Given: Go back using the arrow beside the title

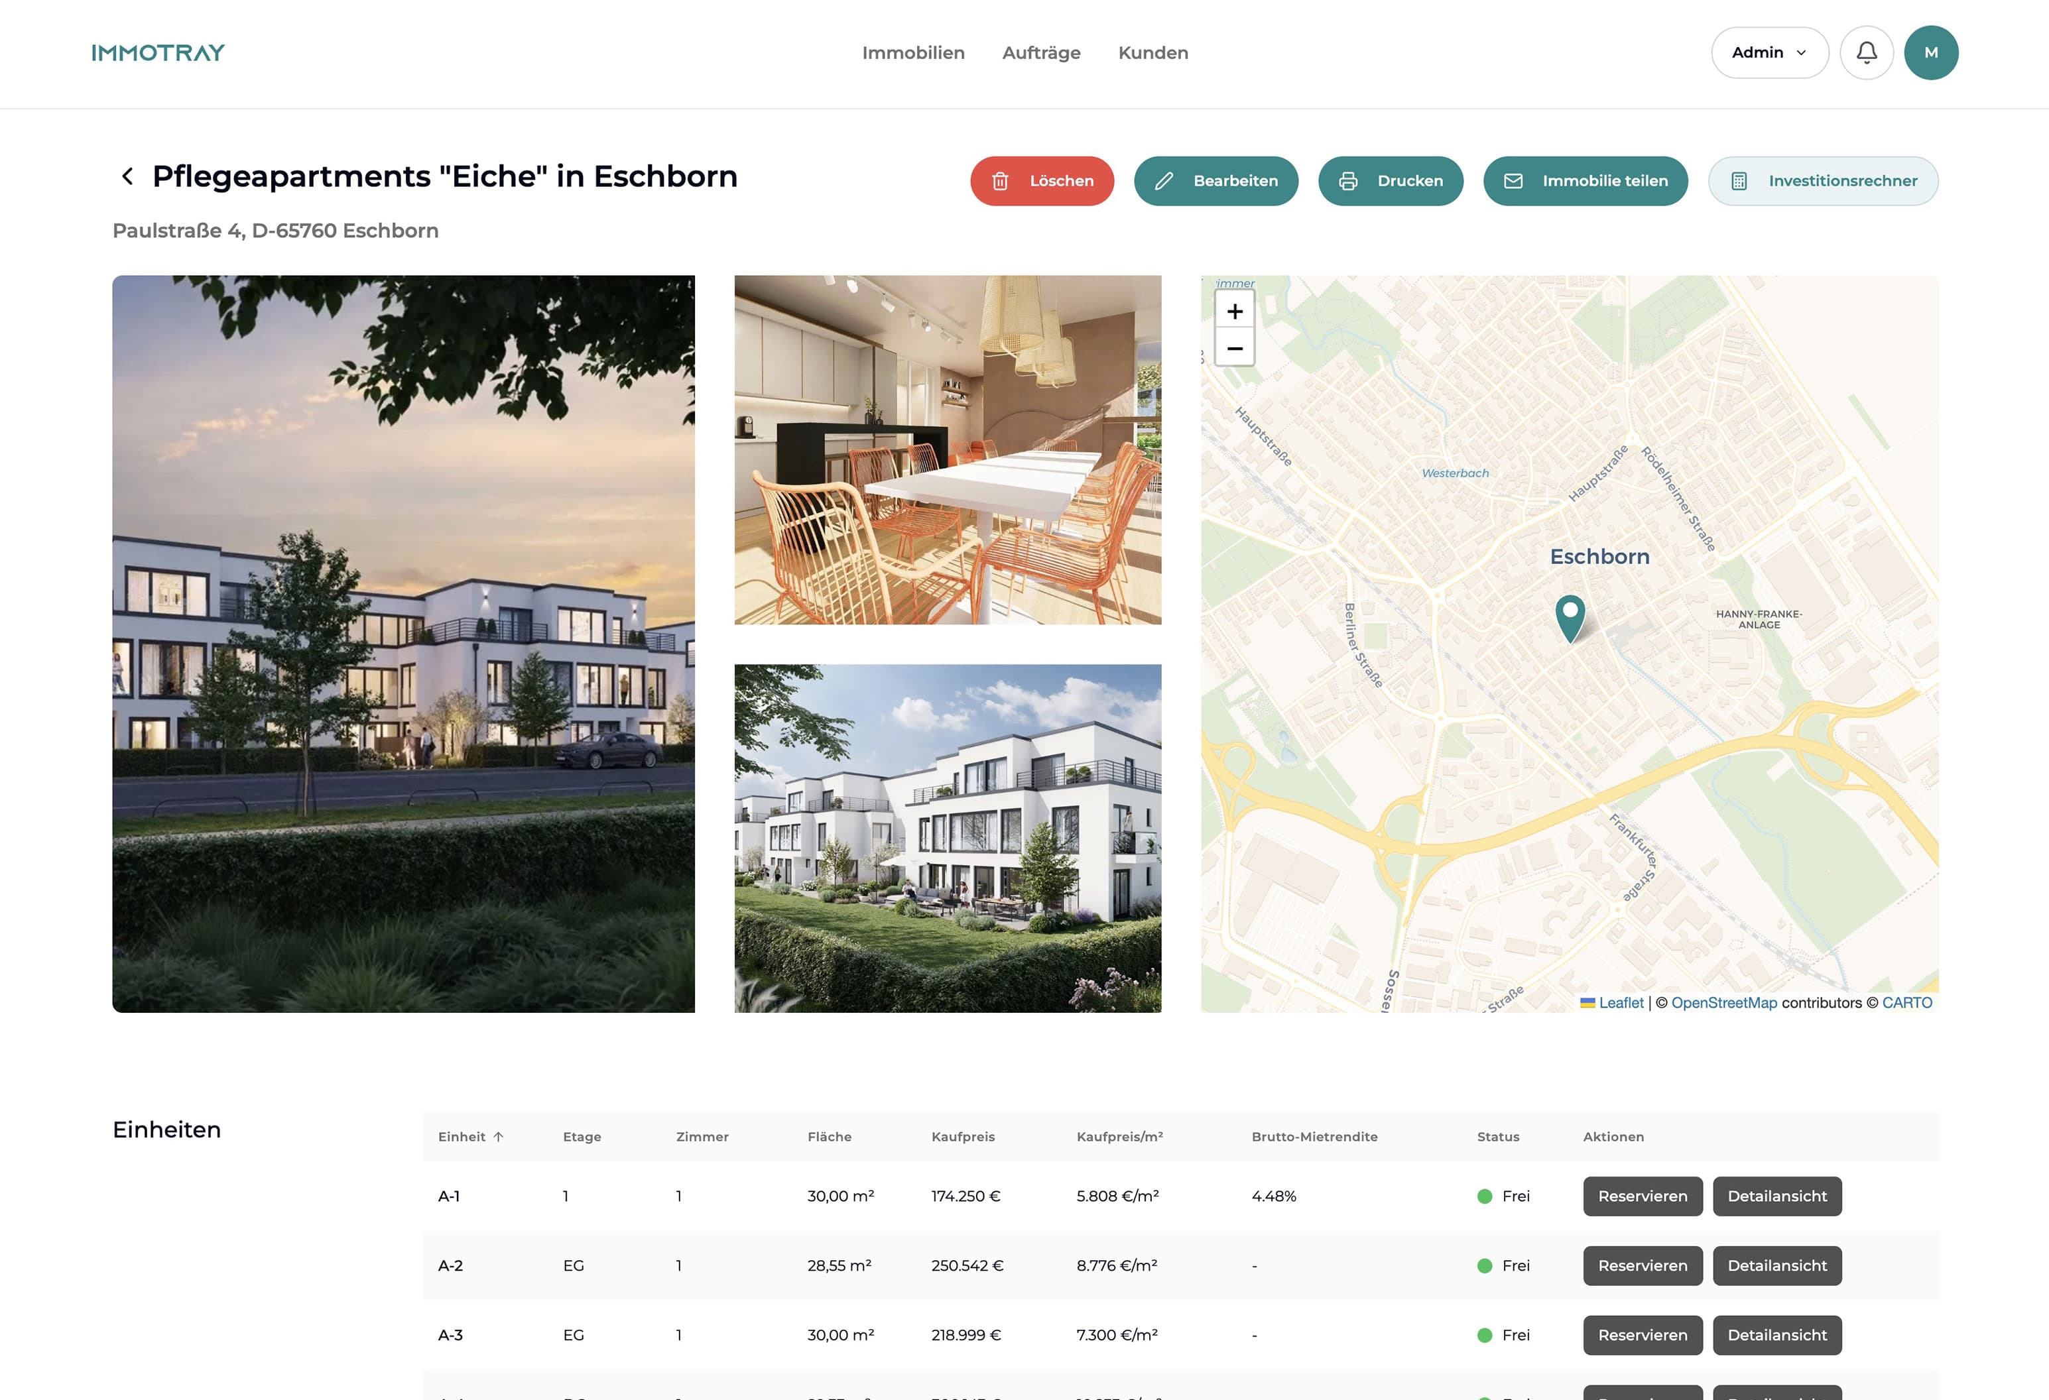Looking at the screenshot, I should tap(128, 176).
